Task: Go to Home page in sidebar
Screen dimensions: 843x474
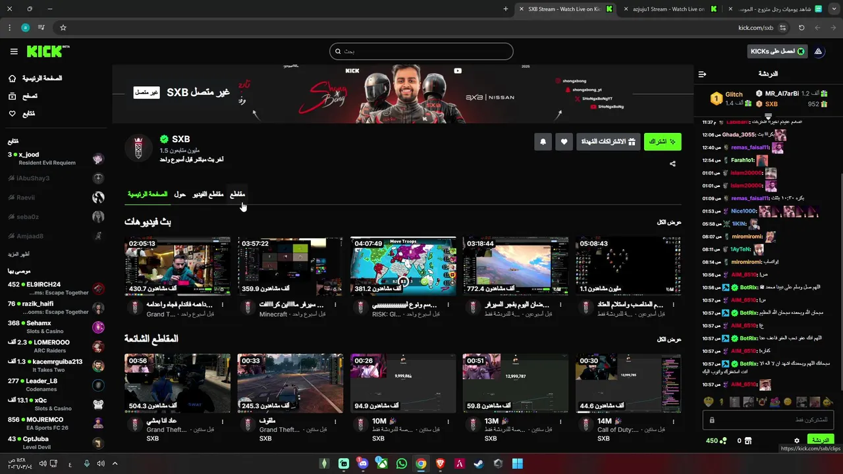Action: coord(36,78)
